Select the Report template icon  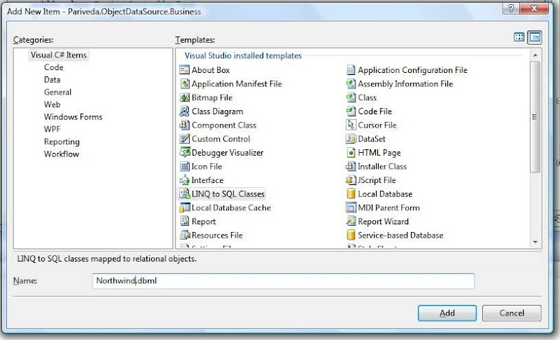(x=184, y=222)
